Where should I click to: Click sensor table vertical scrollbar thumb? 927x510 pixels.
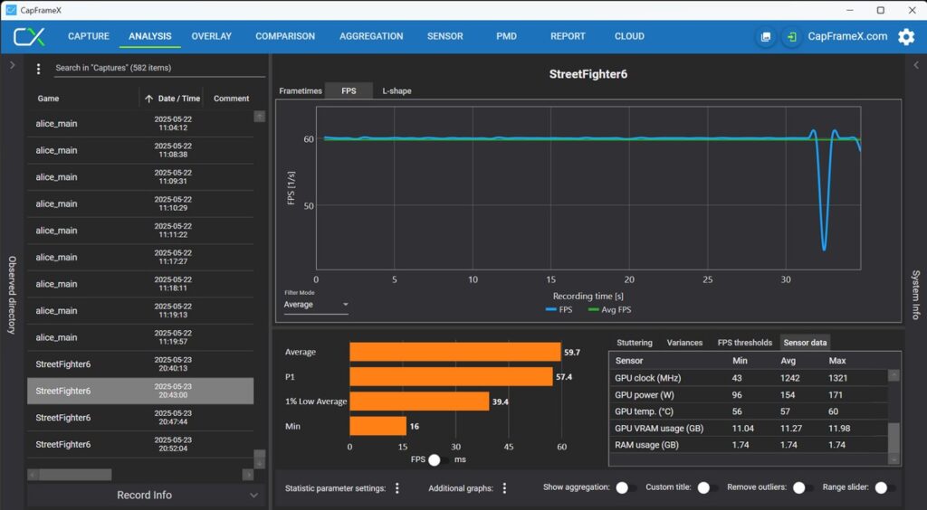894,438
